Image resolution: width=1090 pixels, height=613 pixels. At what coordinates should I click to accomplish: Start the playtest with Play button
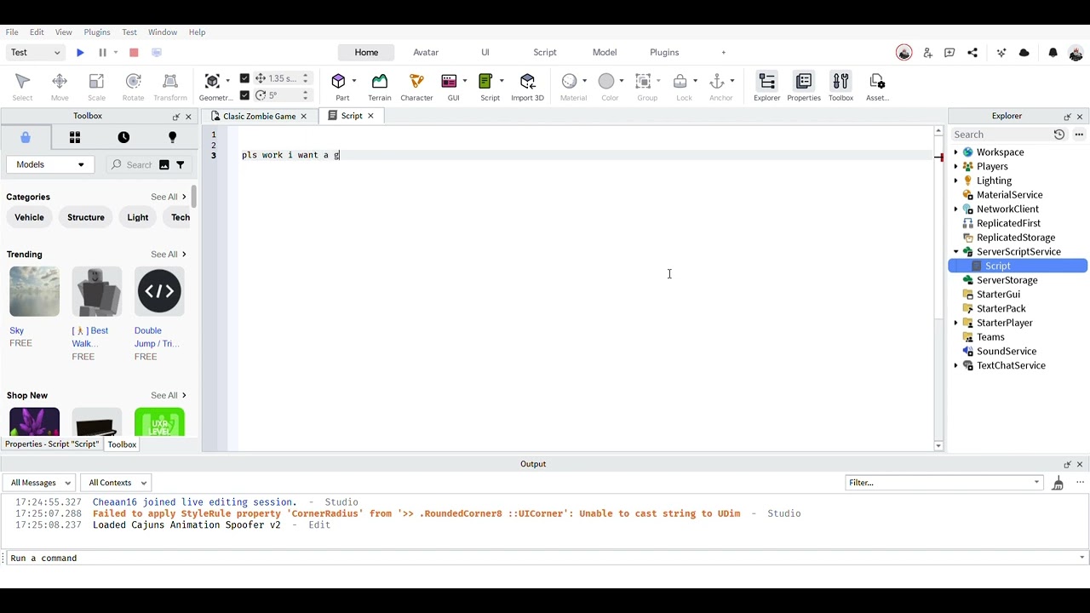(x=80, y=53)
